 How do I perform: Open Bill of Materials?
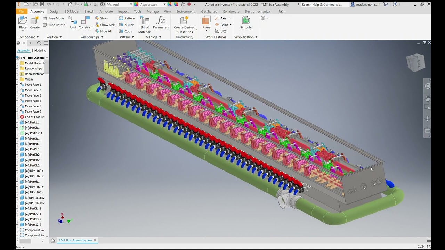(145, 25)
